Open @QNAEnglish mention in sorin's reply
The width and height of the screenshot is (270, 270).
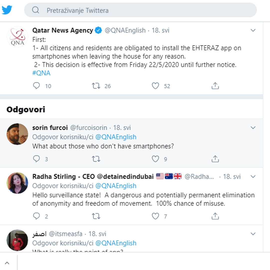(116, 137)
